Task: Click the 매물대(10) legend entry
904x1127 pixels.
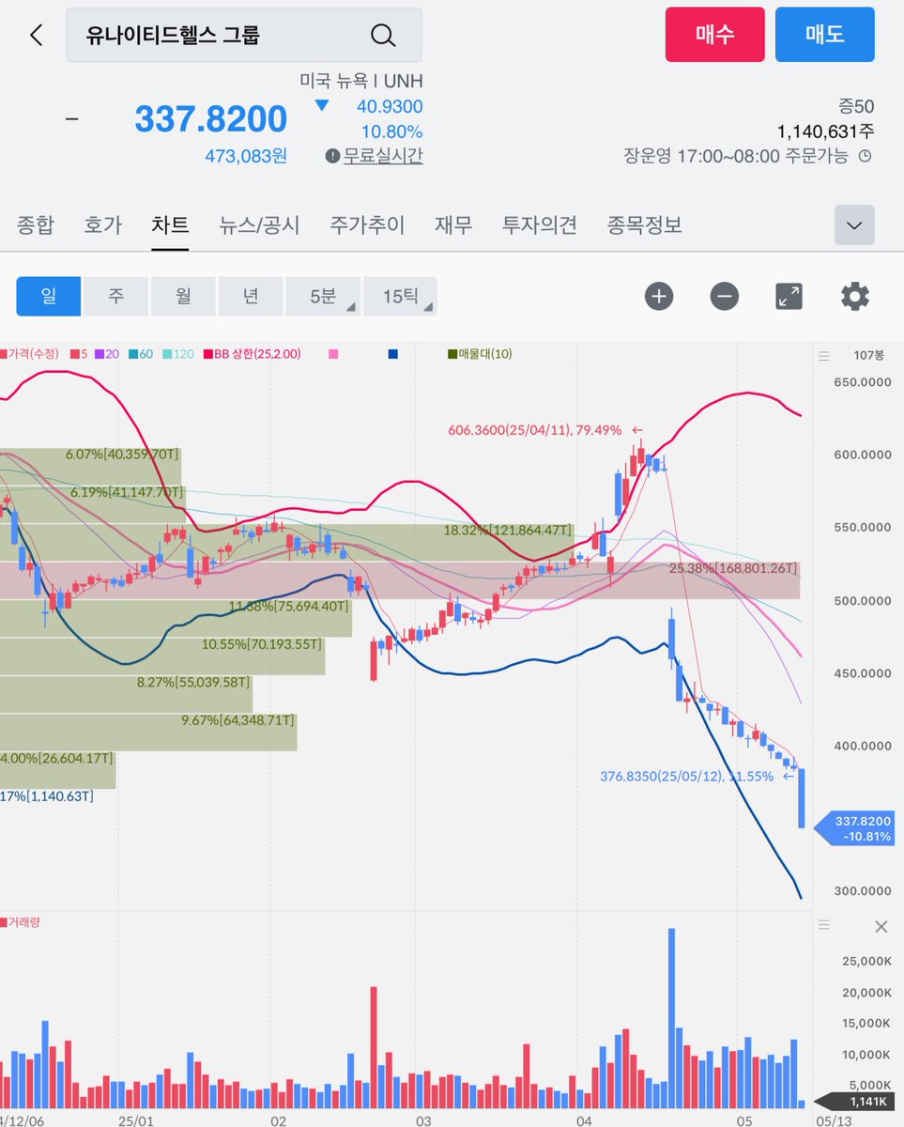Action: point(480,354)
